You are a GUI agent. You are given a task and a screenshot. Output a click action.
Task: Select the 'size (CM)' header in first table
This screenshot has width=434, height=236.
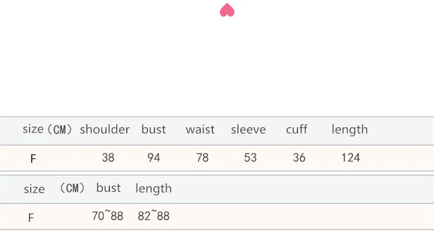47,129
